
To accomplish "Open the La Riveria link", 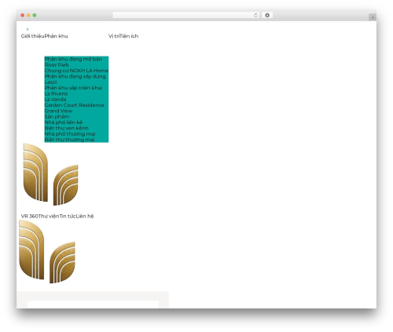I will (x=56, y=93).
